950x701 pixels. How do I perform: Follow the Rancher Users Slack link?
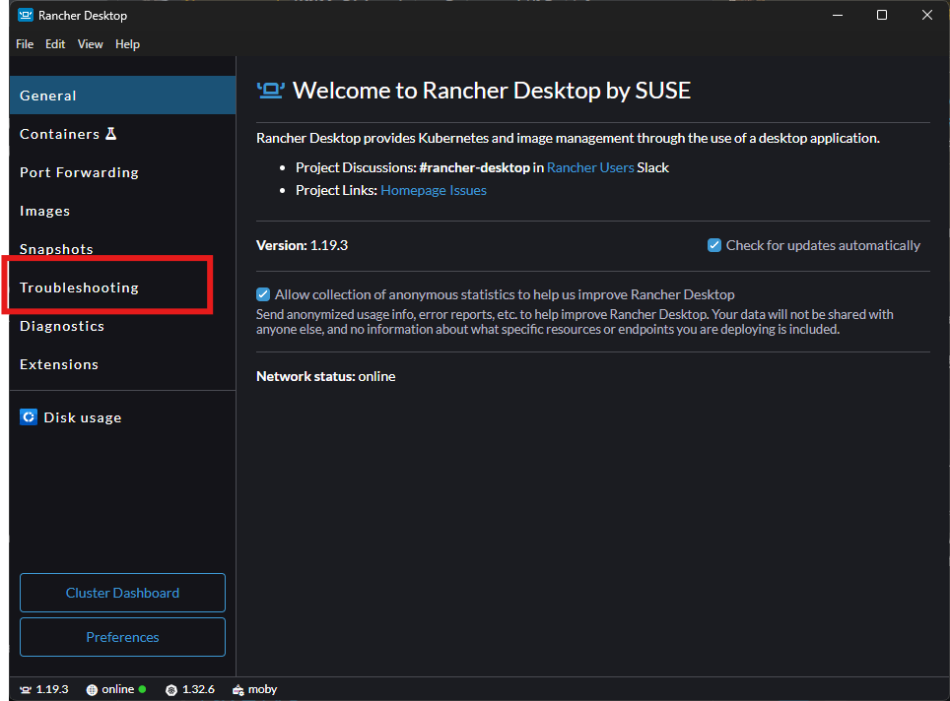pos(590,167)
